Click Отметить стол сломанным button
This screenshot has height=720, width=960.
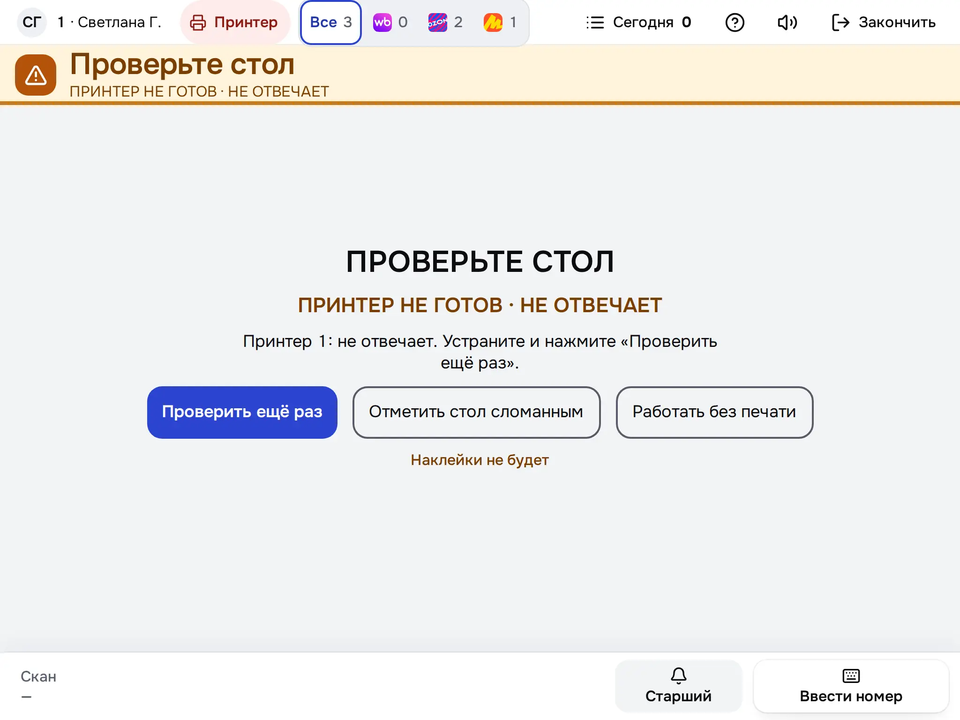(476, 412)
